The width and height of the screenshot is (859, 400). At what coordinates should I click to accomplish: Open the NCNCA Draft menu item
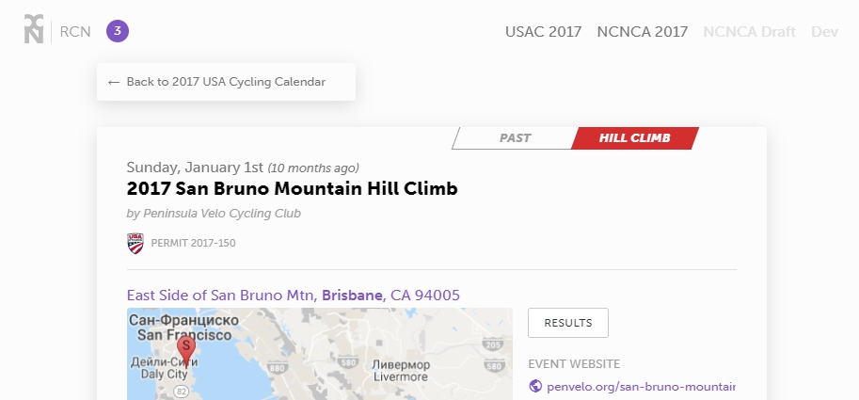(749, 32)
